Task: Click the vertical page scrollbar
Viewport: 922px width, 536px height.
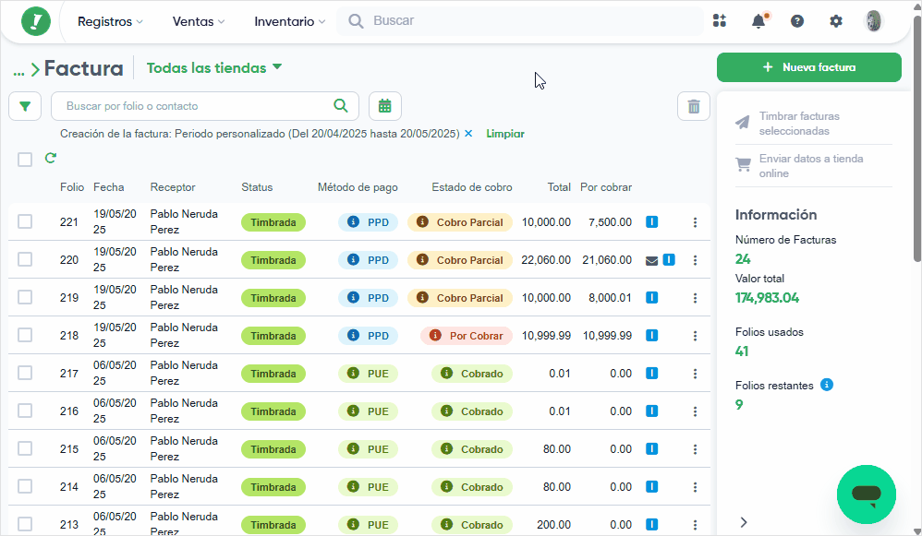Action: (x=917, y=138)
